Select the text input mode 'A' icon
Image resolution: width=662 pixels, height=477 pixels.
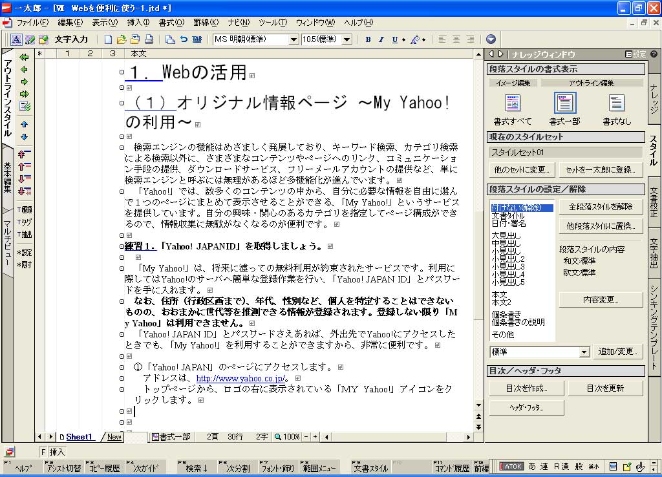[x=16, y=39]
